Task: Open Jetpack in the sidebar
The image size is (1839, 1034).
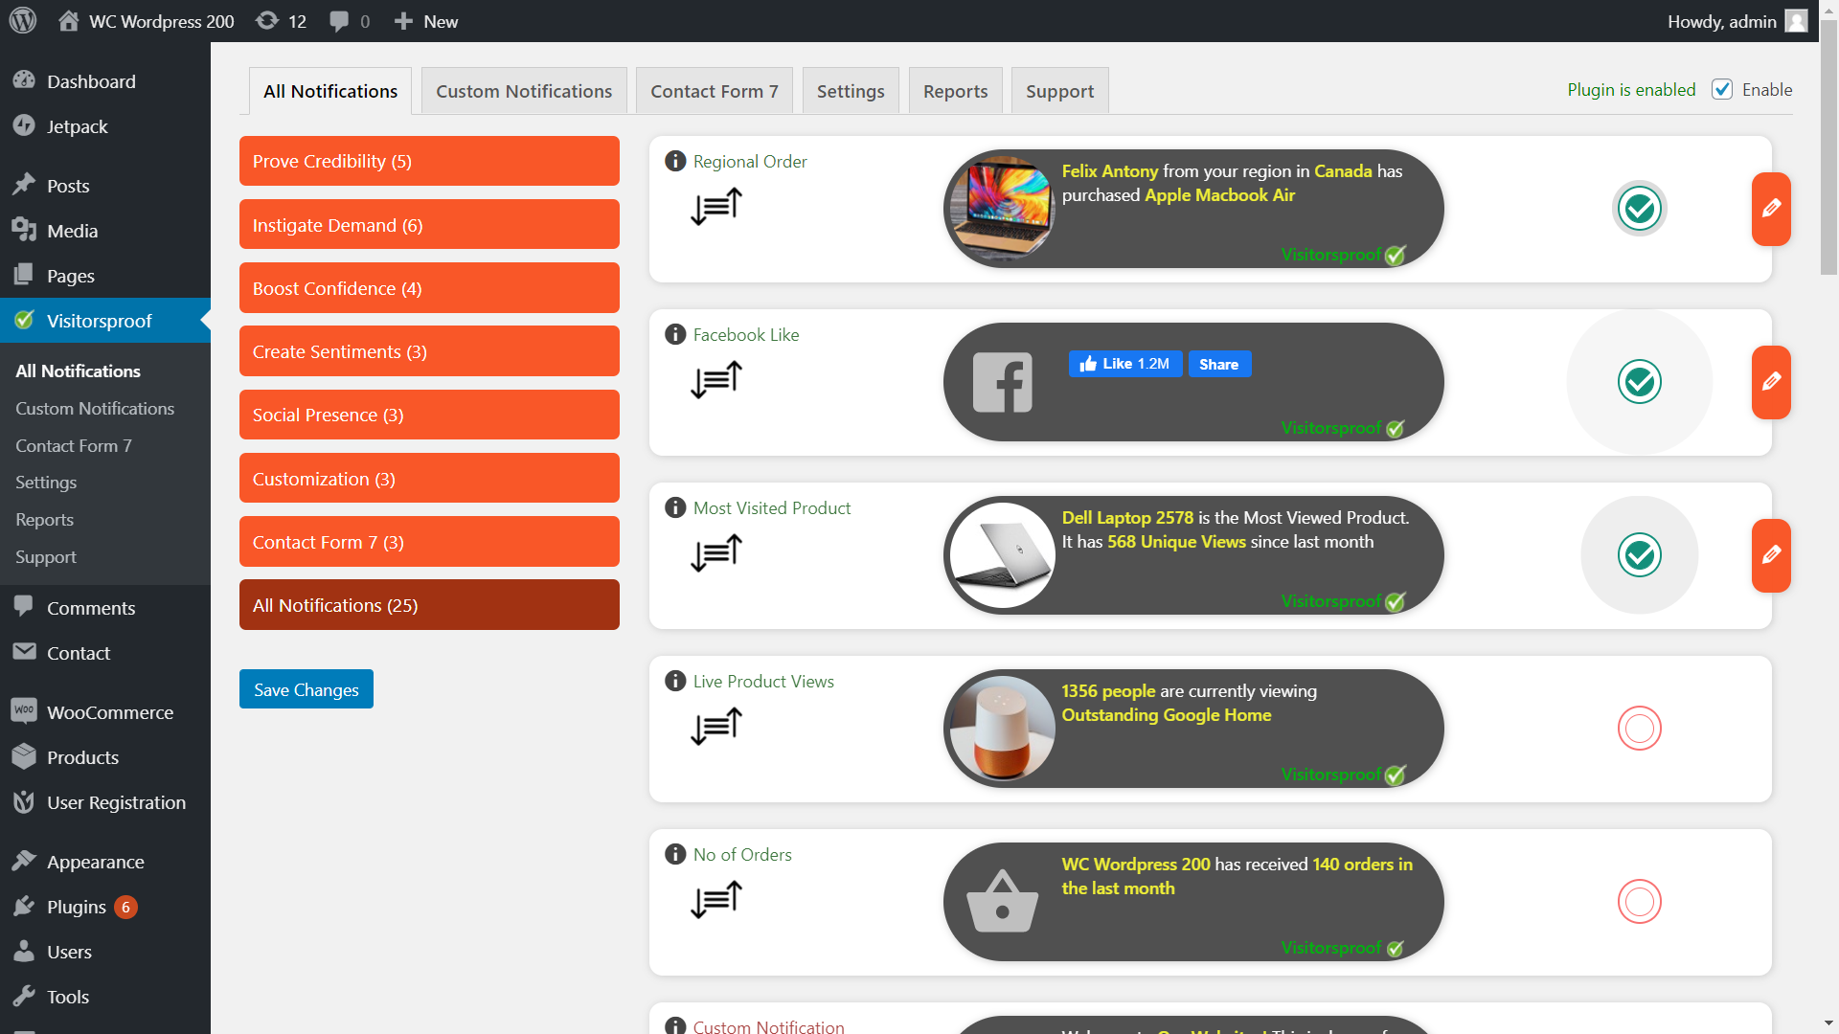Action: [x=105, y=126]
